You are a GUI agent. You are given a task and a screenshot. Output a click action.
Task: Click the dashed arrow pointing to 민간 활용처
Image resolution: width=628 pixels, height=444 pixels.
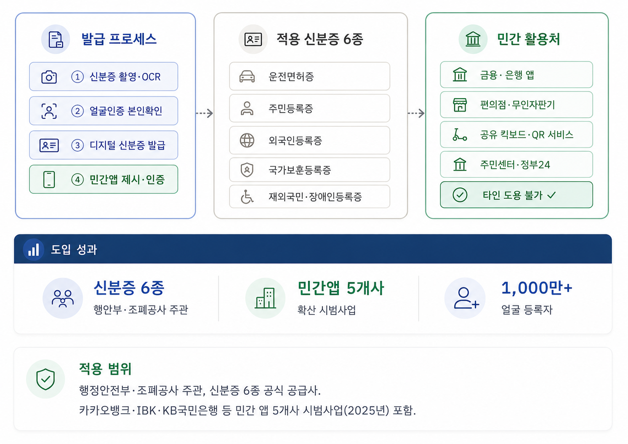[x=416, y=113]
